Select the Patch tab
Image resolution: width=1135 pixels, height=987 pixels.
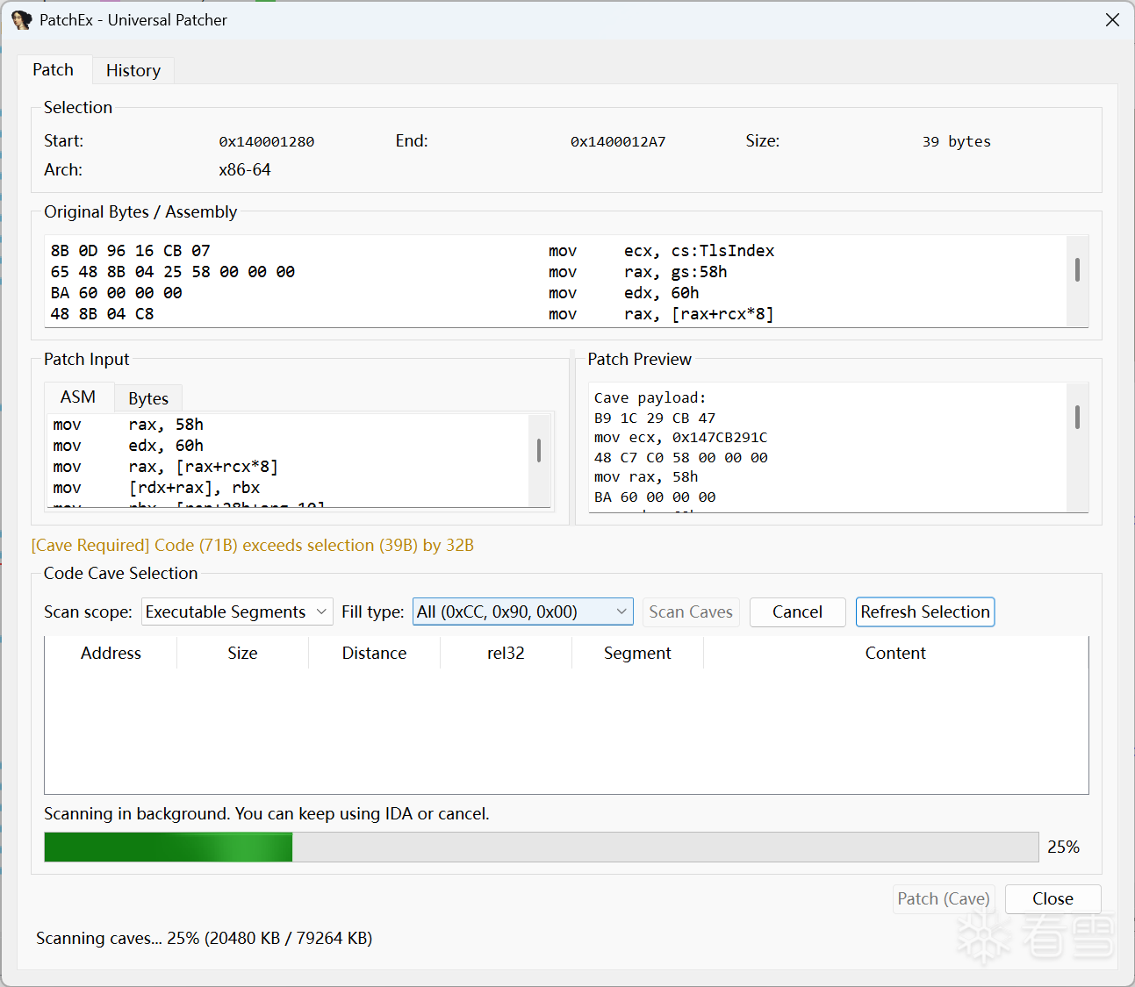point(54,69)
